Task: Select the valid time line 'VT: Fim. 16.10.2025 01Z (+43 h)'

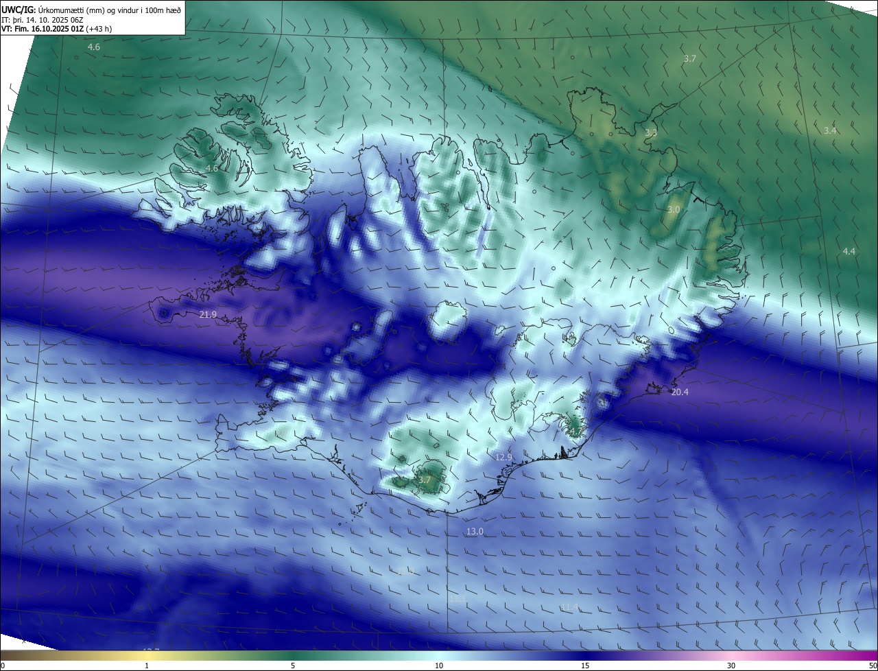Action: [57, 29]
